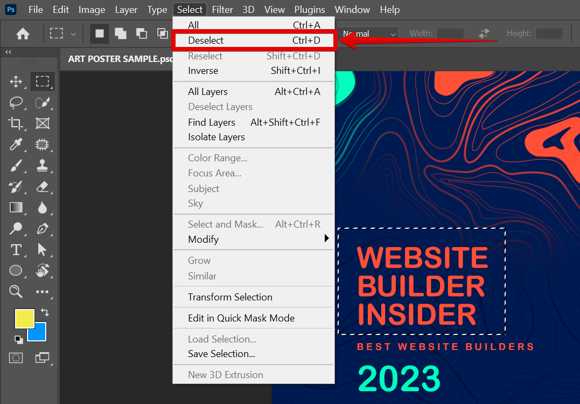Toggle Subtract from Selection mode

[x=141, y=33]
